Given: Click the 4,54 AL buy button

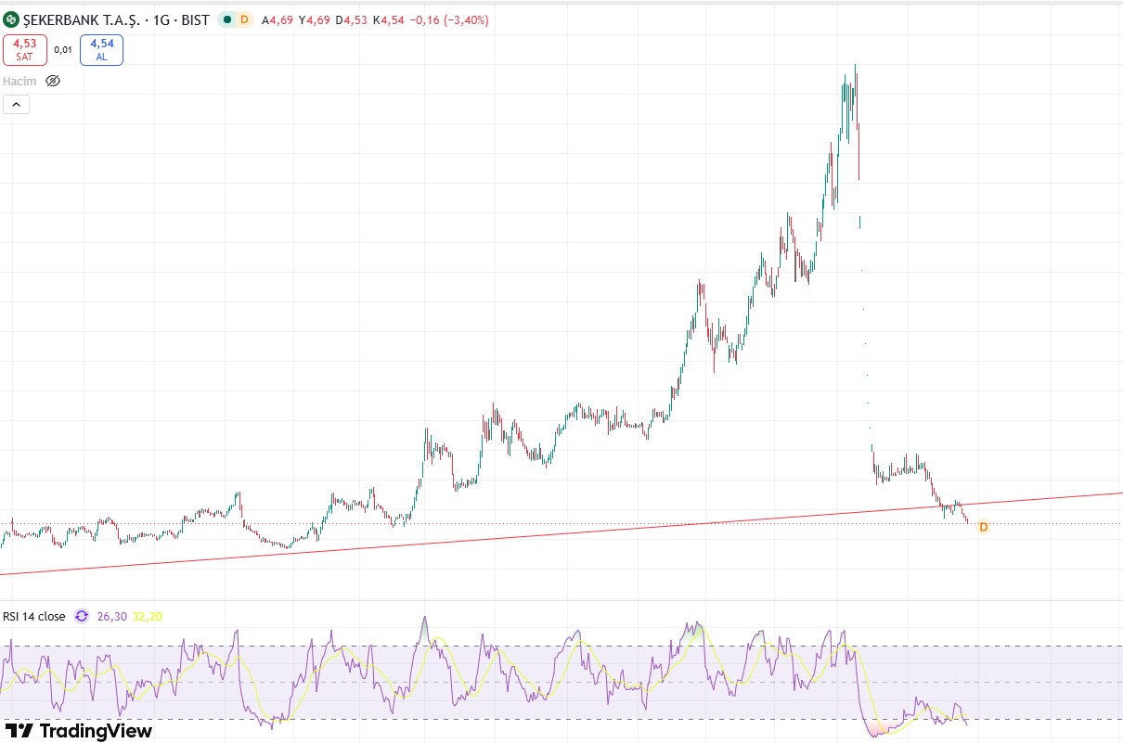Looking at the screenshot, I should coord(101,50).
